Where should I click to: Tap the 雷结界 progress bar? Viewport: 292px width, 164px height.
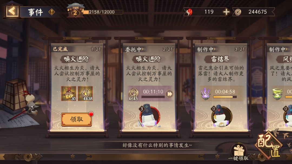(225, 97)
